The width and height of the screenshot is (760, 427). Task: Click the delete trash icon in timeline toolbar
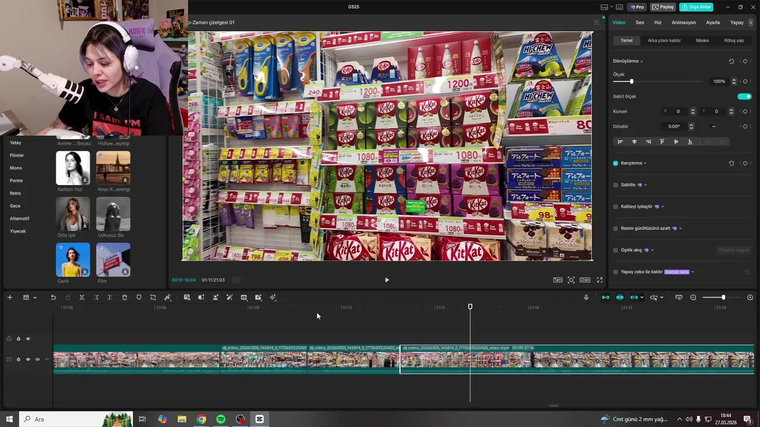[125, 297]
